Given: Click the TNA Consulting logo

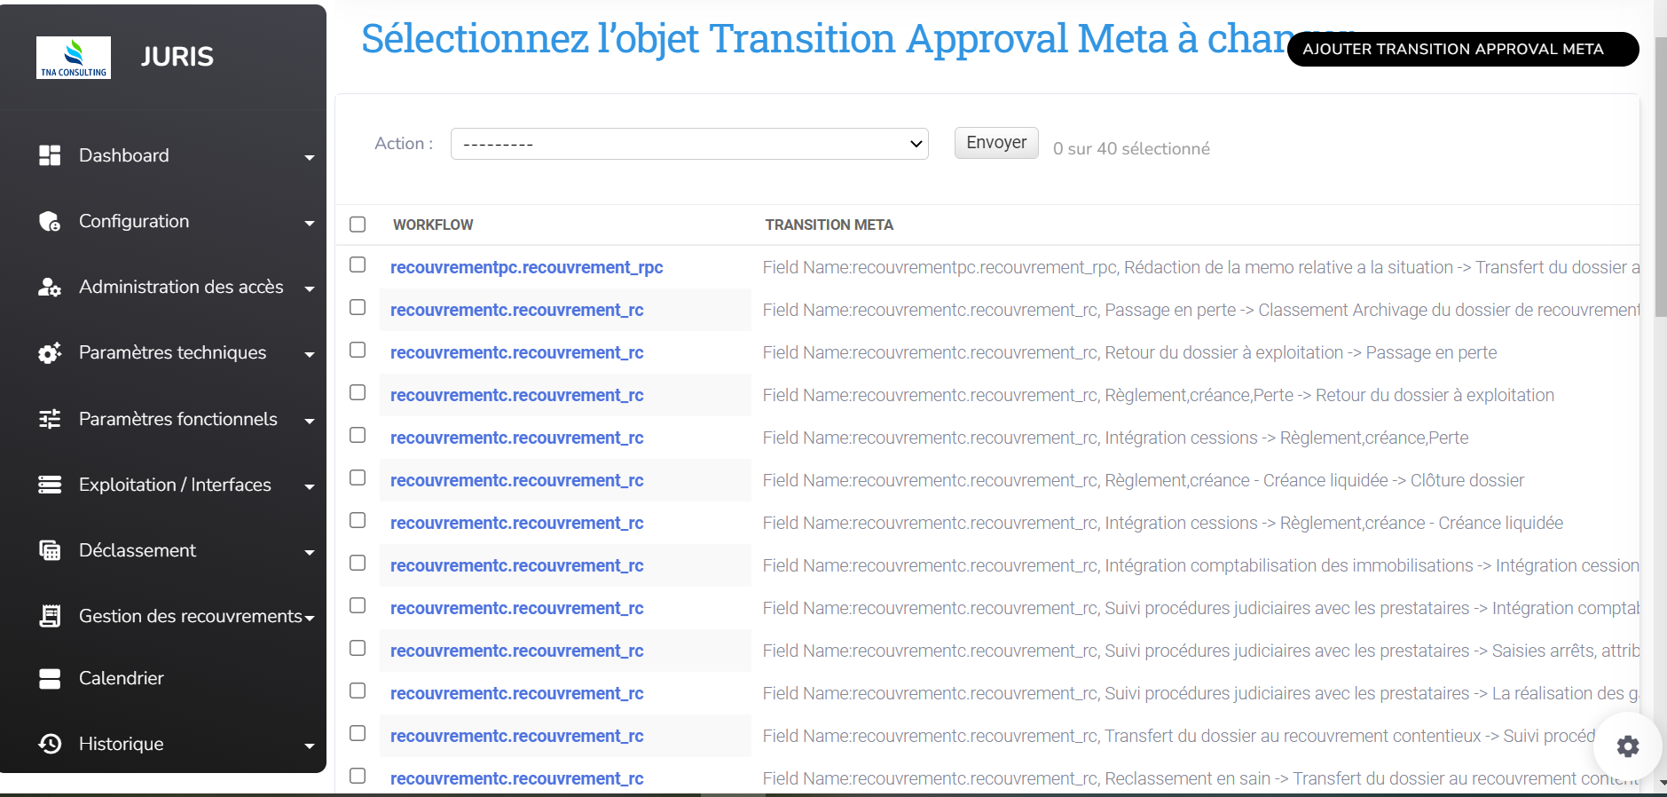Looking at the screenshot, I should (x=74, y=58).
